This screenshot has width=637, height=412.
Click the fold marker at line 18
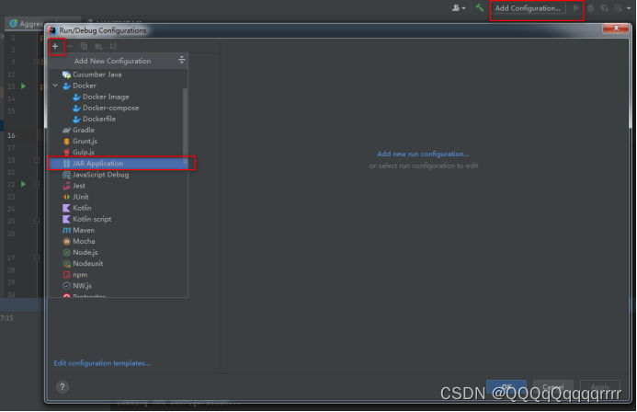37,160
